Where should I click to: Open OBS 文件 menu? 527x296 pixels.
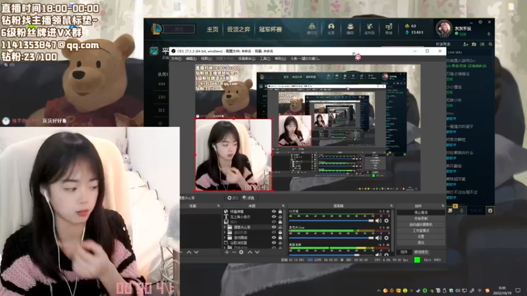click(x=176, y=59)
